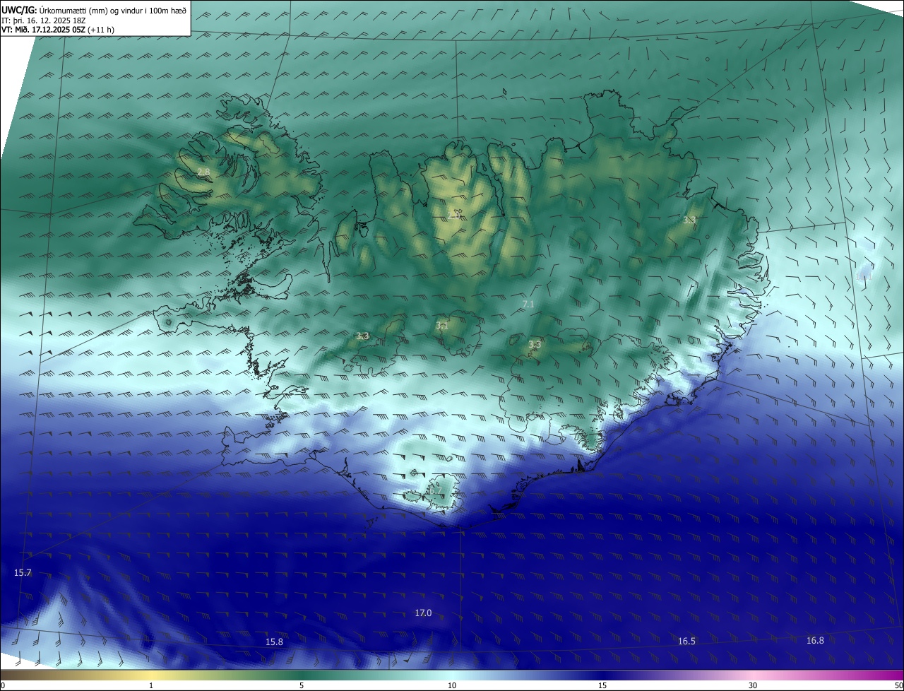The width and height of the screenshot is (904, 691).
Task: Click the 10 tick on the color scale
Action: coord(452,686)
